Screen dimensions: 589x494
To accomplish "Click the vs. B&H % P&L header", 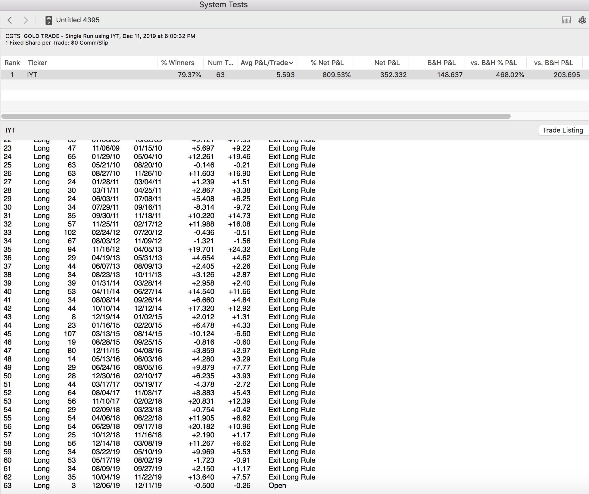I will [494, 63].
